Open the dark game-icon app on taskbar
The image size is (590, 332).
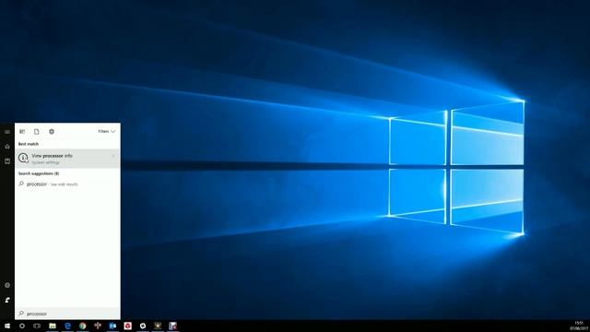[x=158, y=326]
